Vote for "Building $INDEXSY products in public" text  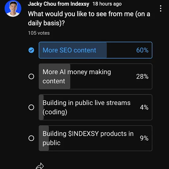88,138
